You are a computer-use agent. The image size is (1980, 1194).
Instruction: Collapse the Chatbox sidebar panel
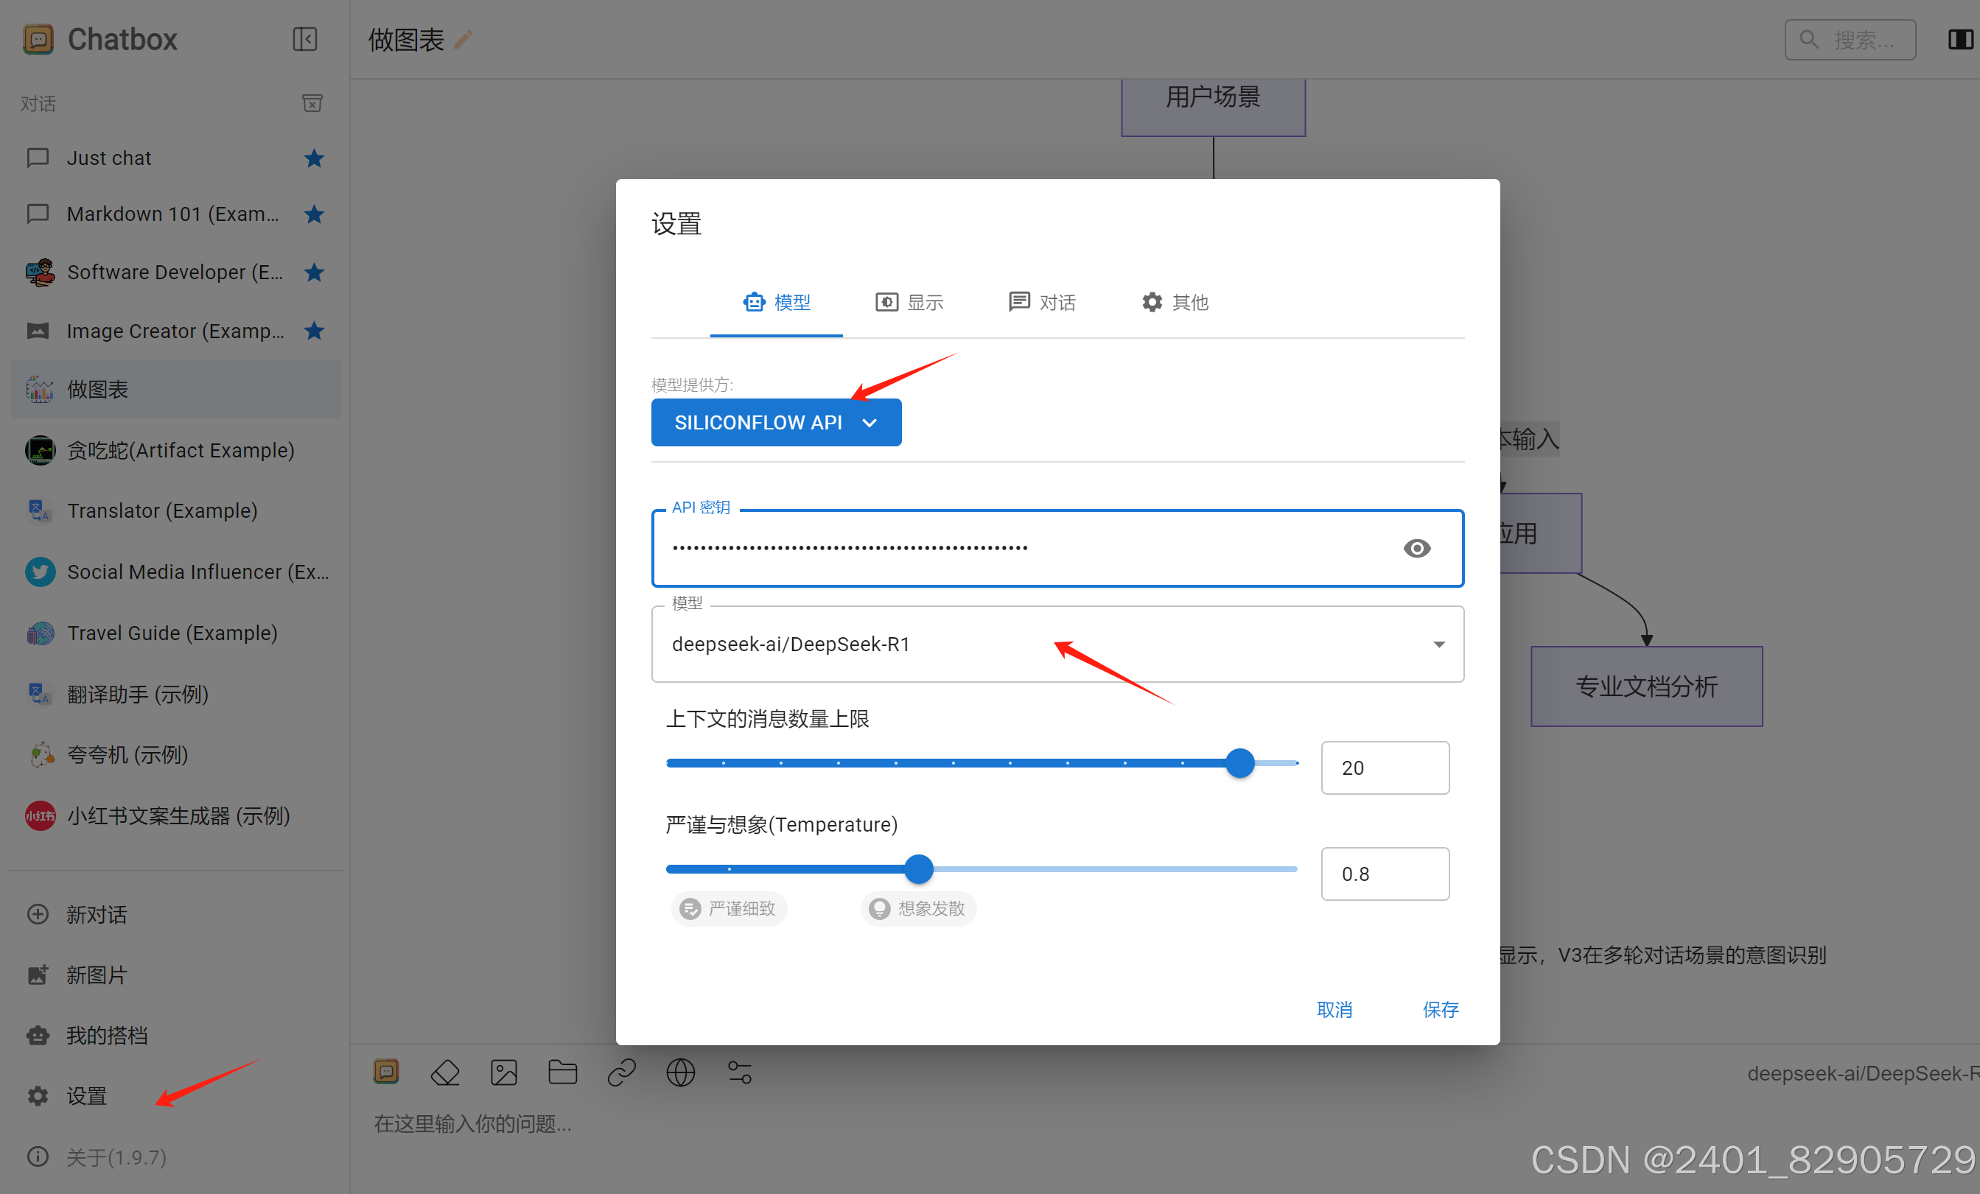point(304,39)
